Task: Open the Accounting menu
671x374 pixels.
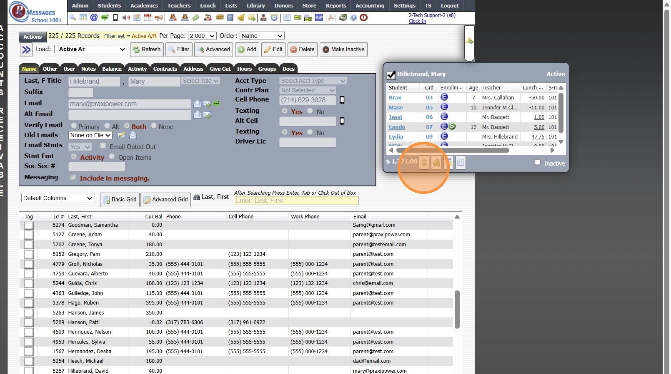Action: pos(370,5)
